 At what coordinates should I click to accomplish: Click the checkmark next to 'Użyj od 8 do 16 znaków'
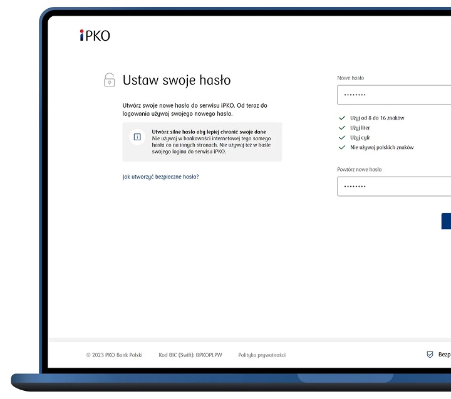342,118
